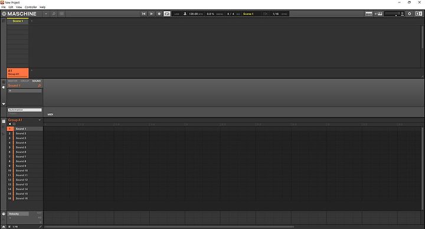
Task: Start playback with the Play button
Action: pyautogui.click(x=152, y=14)
